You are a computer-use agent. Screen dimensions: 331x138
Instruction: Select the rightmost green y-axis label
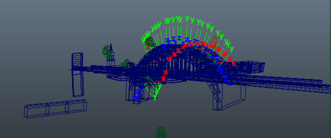[232, 48]
